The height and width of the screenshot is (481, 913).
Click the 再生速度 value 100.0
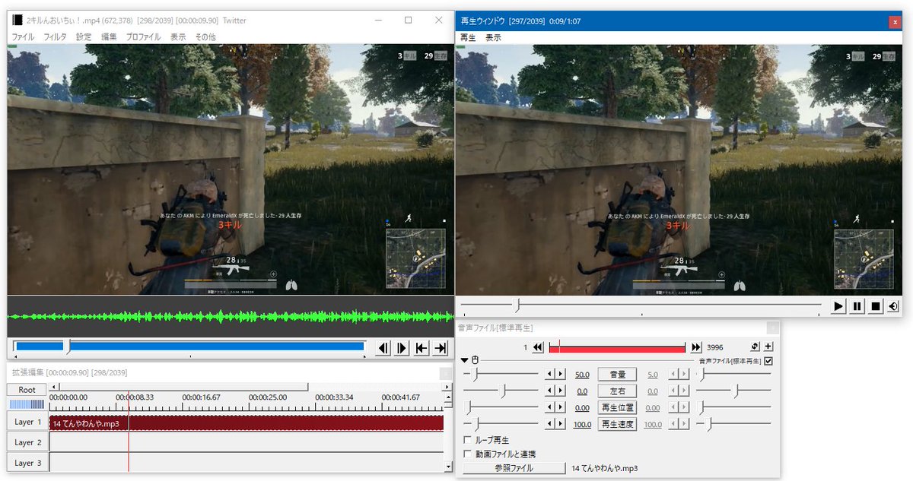[x=582, y=425]
